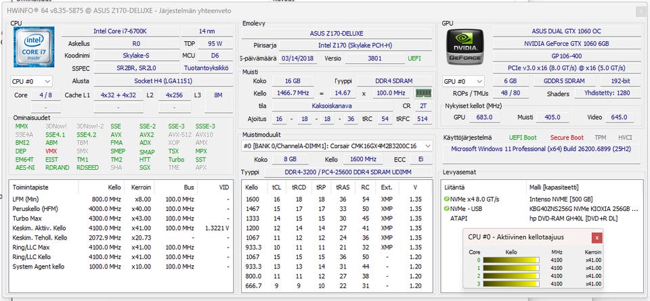Open the CPU #0 selector dropdown
650x301 pixels.
tap(32, 81)
